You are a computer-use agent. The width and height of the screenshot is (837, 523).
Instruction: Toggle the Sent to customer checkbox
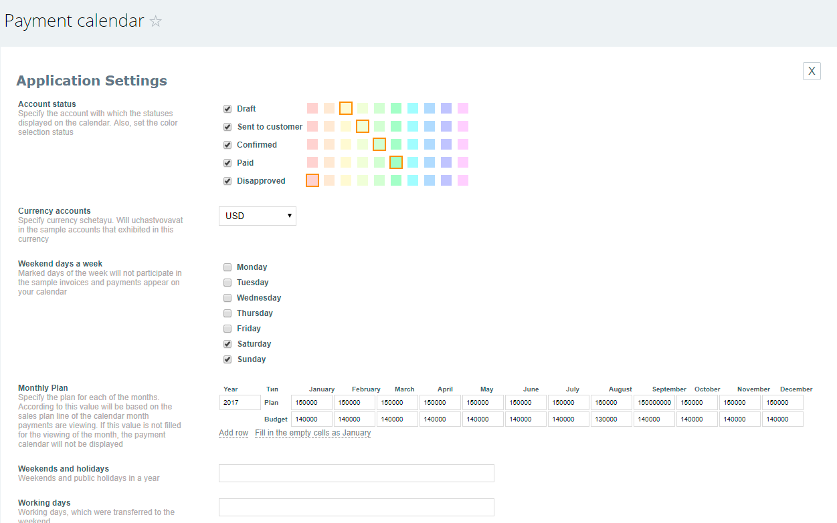227,127
